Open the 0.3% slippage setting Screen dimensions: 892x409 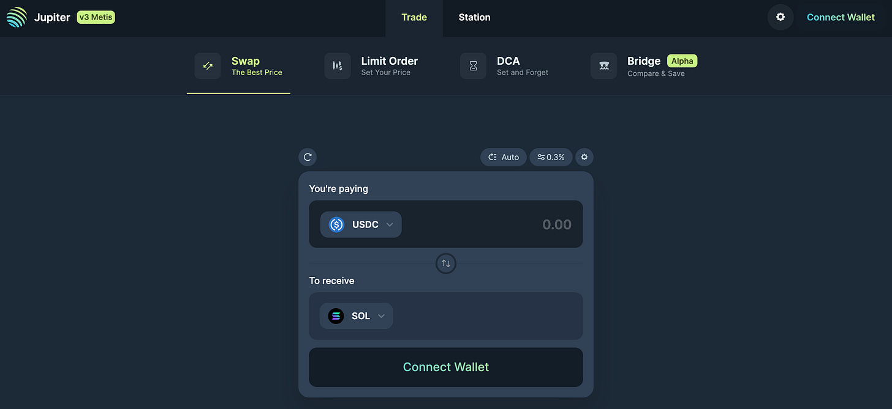551,157
